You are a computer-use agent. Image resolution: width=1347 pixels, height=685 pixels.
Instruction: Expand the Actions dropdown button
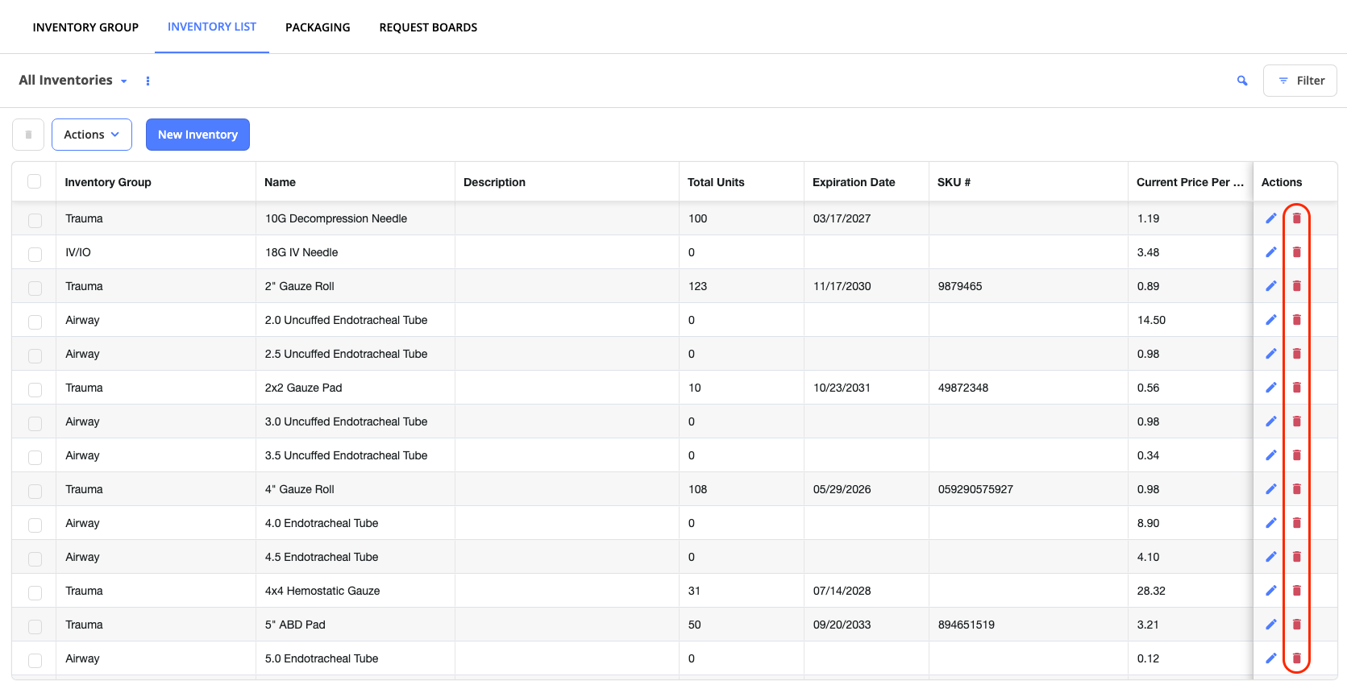[x=92, y=135]
